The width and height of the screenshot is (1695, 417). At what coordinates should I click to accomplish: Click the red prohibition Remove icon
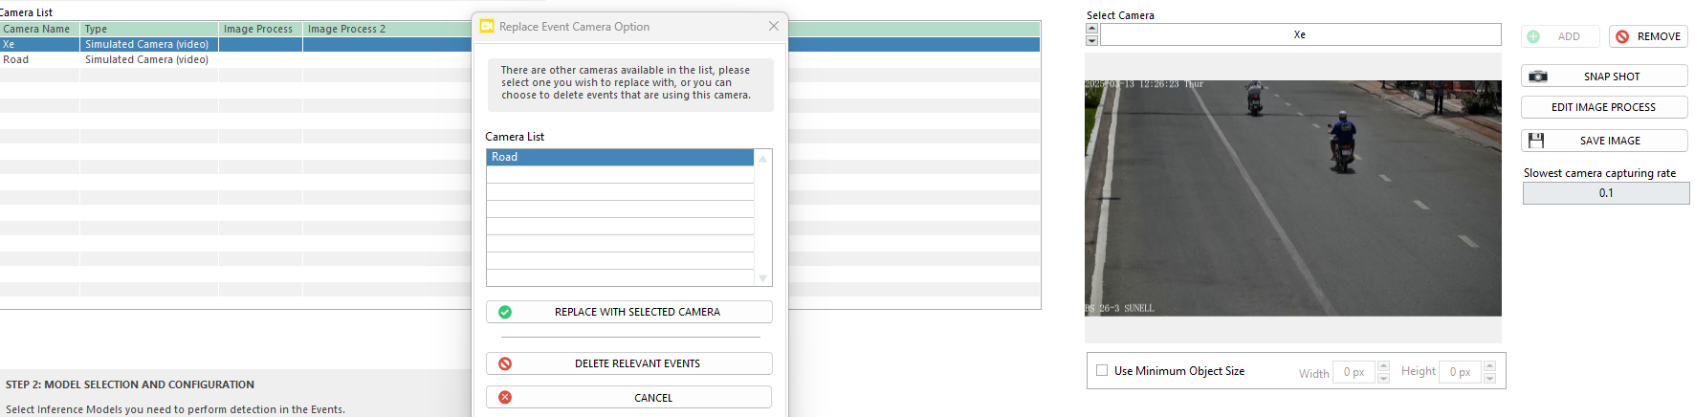(x=1622, y=36)
